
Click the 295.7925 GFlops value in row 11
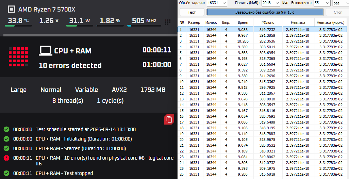[267, 87]
